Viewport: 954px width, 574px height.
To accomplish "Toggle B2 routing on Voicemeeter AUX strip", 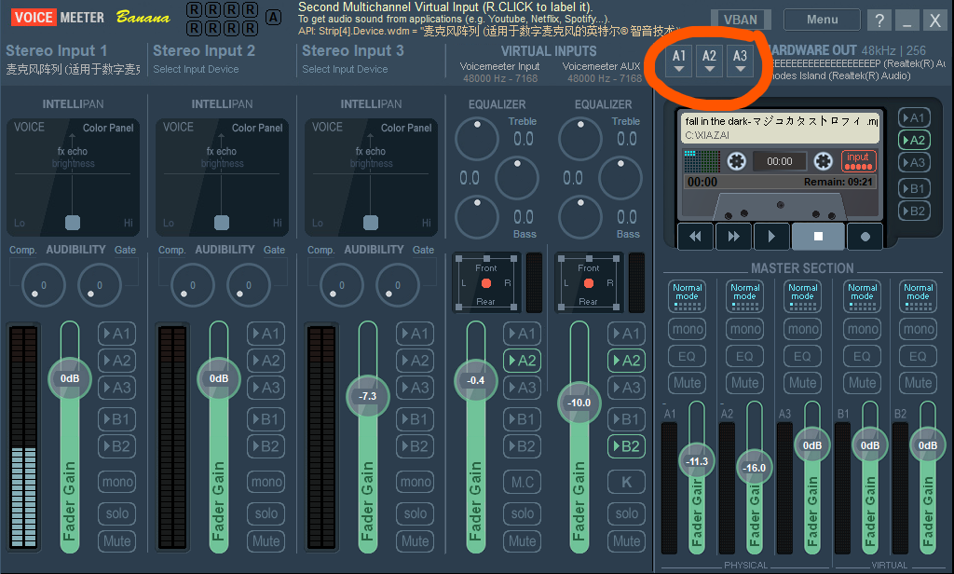I will [x=626, y=446].
